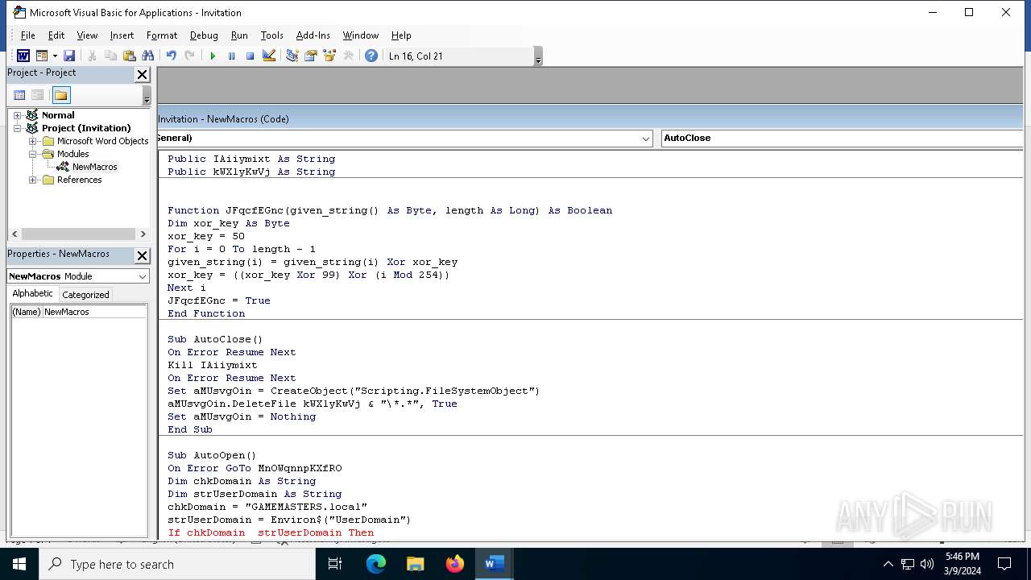Click the Toolbox icon
The height and width of the screenshot is (580, 1031).
(348, 56)
